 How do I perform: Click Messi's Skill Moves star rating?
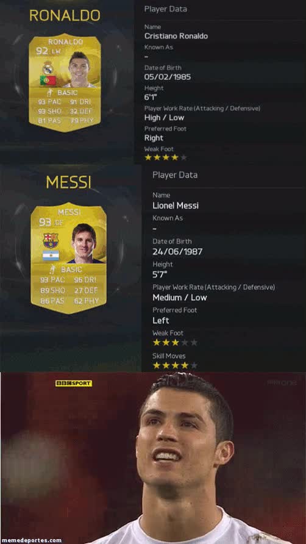pos(175,365)
